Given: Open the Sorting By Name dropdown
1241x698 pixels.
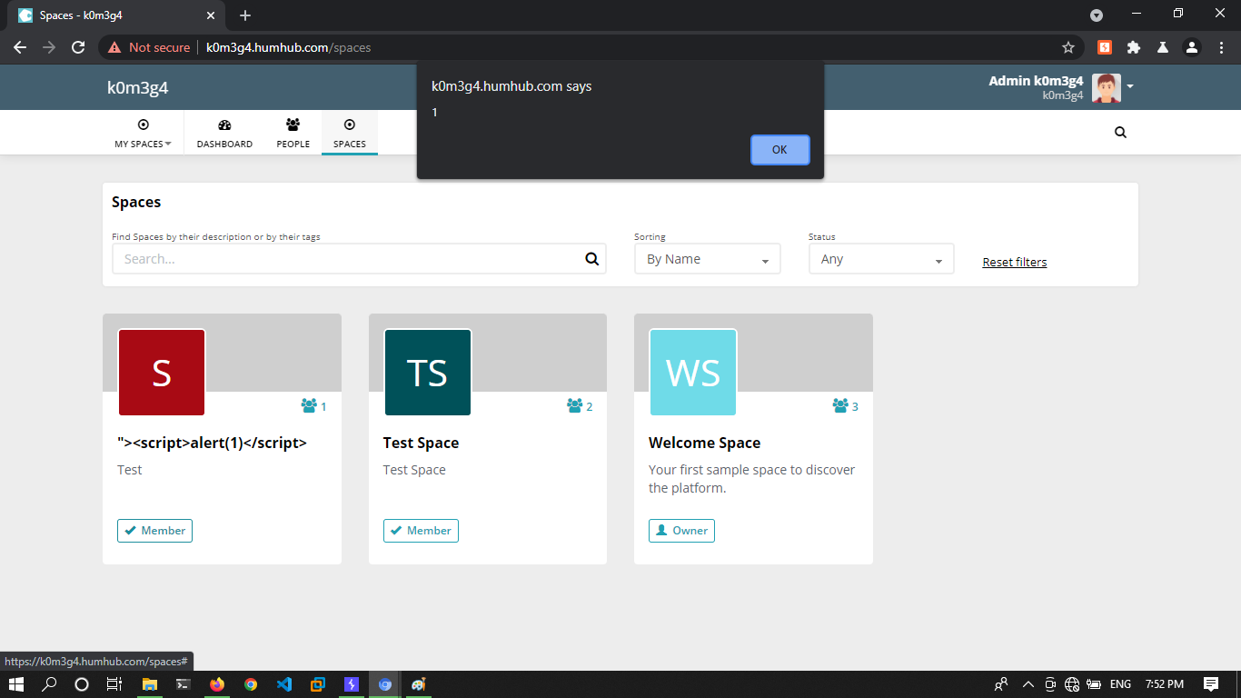Looking at the screenshot, I should [x=707, y=259].
